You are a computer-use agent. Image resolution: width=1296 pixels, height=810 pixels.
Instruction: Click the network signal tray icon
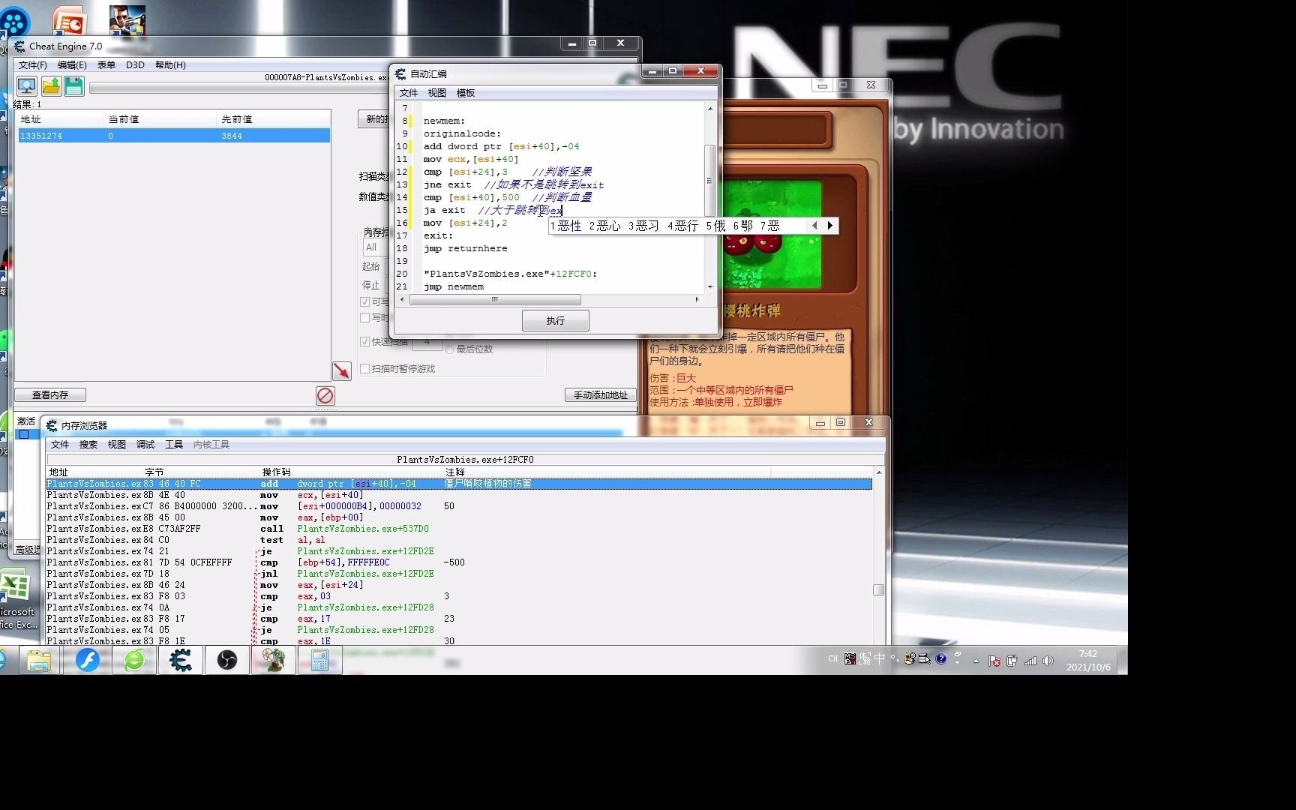pos(1030,661)
